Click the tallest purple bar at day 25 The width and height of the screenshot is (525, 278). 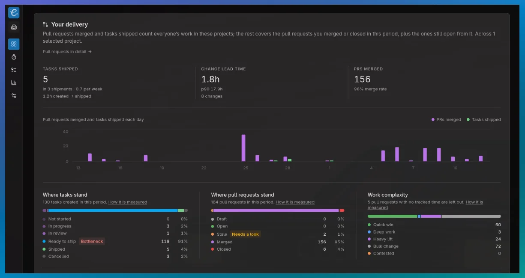point(243,148)
